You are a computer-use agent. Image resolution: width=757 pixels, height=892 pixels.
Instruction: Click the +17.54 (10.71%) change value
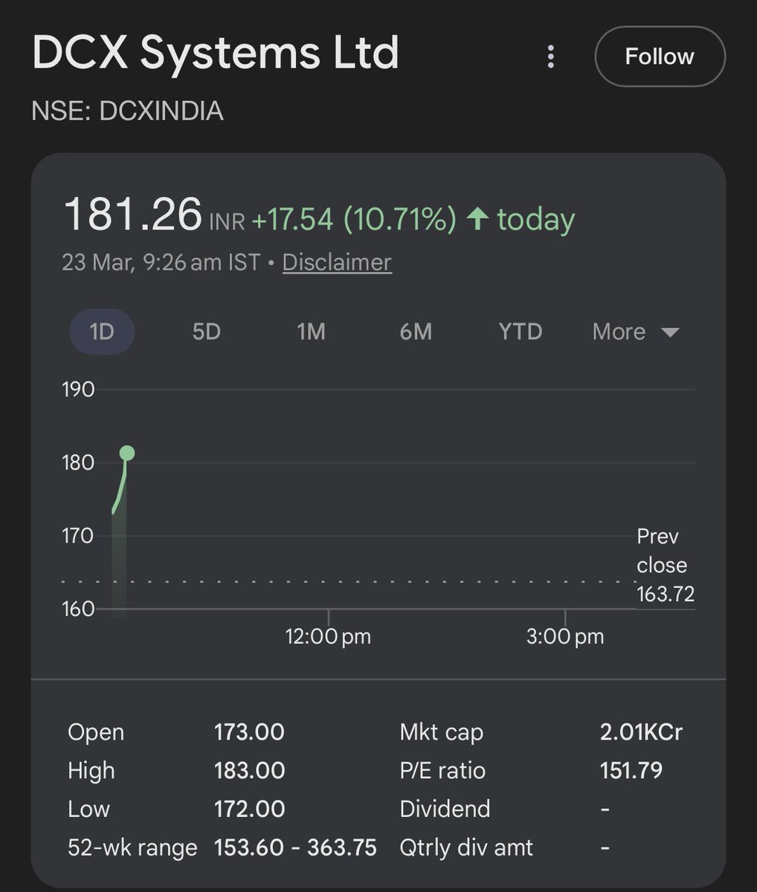[x=354, y=219]
